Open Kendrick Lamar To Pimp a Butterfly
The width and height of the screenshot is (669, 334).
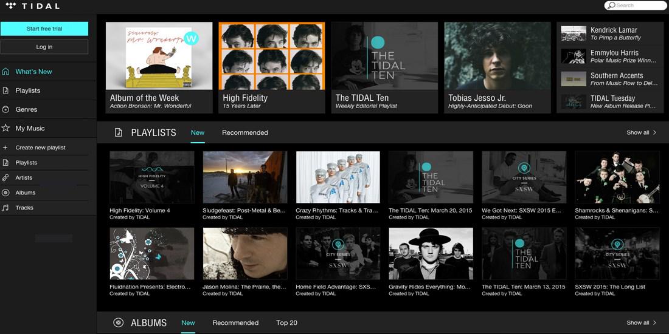pyautogui.click(x=610, y=33)
